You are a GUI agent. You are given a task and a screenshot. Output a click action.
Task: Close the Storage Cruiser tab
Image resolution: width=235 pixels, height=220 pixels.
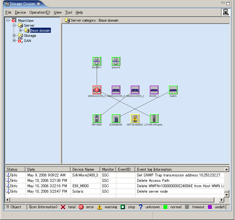point(38,4)
